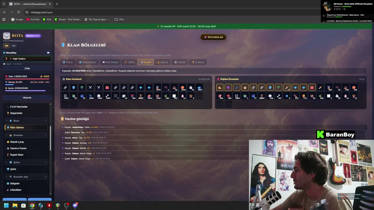The image size is (374, 210).
Task: Select the red vest item in Klan Hazinesi
Action: [107, 87]
